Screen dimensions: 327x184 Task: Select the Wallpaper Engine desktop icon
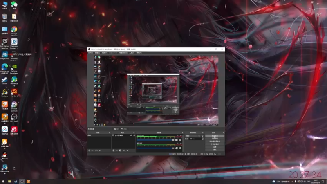pos(14,44)
